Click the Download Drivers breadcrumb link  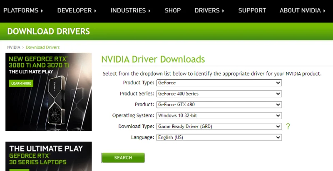(43, 47)
